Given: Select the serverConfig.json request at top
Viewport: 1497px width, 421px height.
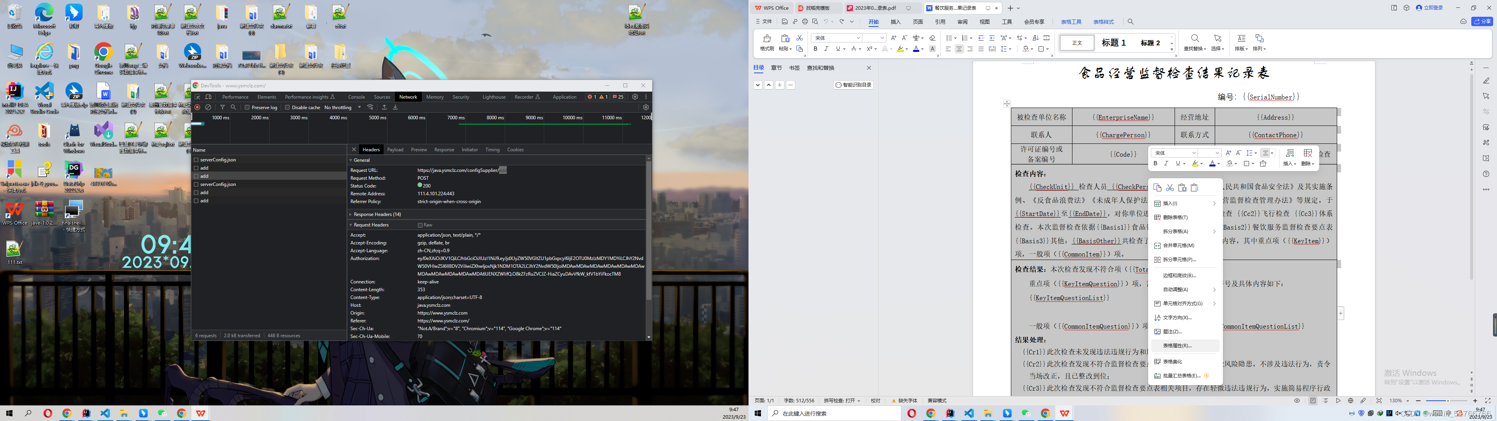Looking at the screenshot, I should coord(218,160).
